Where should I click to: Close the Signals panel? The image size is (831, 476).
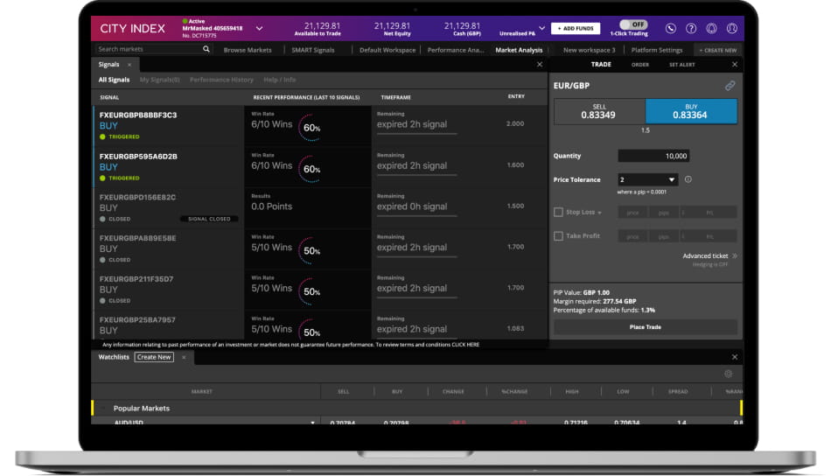coord(540,65)
